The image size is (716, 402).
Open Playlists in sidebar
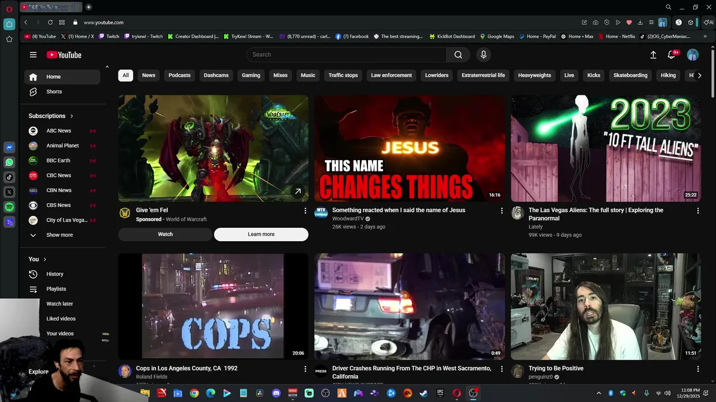[x=62, y=289]
